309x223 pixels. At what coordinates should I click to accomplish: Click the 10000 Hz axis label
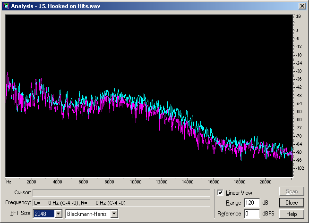point(136,182)
